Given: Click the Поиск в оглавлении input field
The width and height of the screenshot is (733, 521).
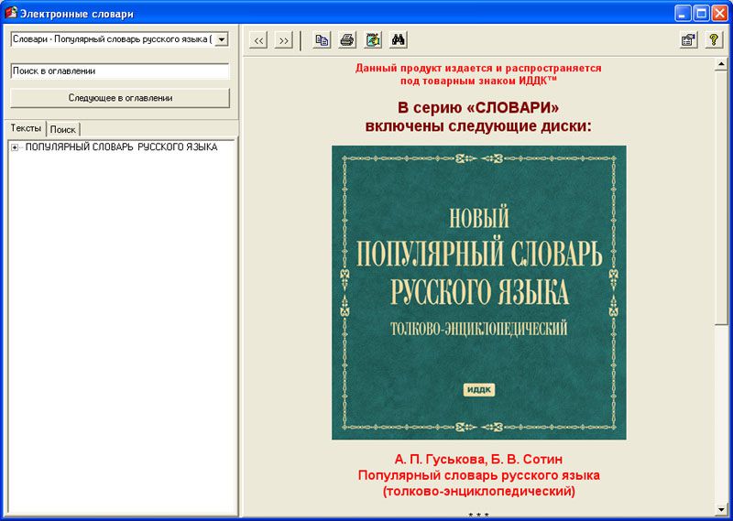Looking at the screenshot, I should (x=119, y=71).
